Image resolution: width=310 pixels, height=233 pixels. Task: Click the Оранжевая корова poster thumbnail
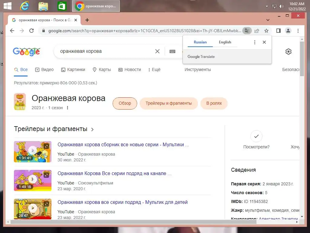pyautogui.click(x=20, y=102)
